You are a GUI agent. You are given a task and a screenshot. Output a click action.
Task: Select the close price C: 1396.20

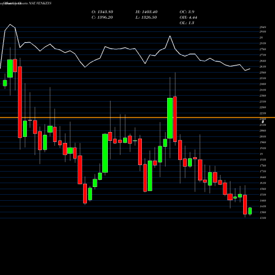102,18
